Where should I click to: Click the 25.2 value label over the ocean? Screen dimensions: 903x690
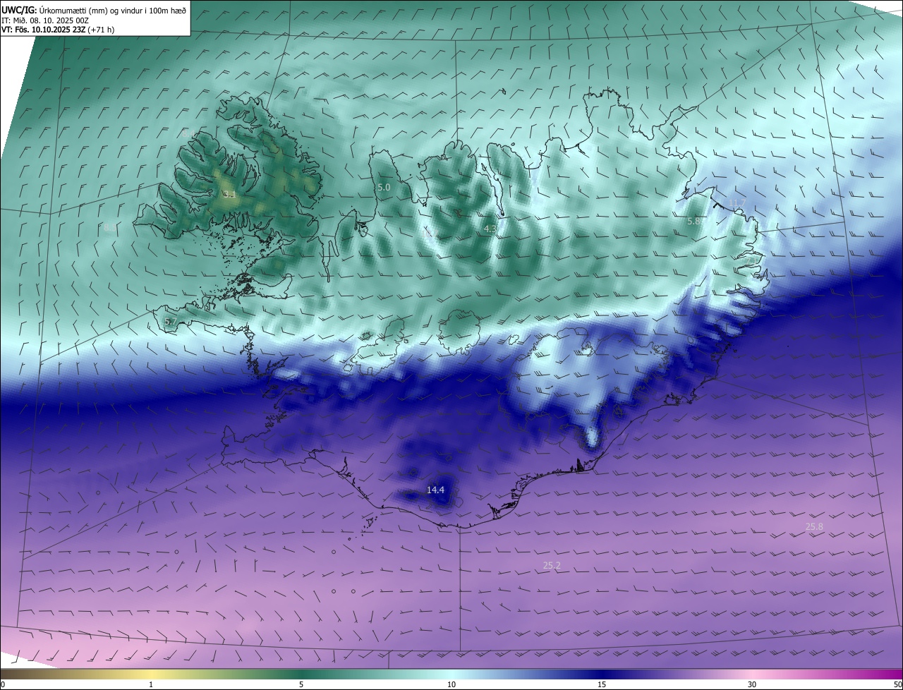552,565
